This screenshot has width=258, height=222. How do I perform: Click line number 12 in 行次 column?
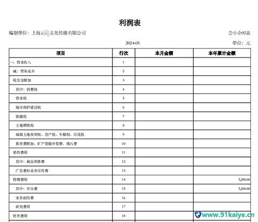tap(124, 162)
